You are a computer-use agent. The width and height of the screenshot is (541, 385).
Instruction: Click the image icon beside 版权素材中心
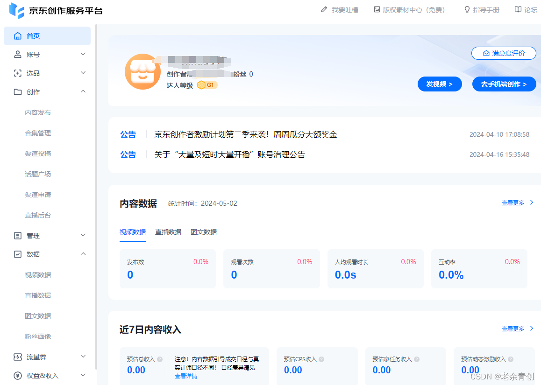[377, 10]
